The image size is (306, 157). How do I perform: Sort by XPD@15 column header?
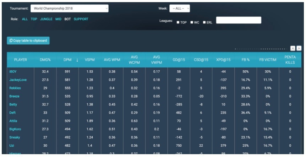[223, 60]
